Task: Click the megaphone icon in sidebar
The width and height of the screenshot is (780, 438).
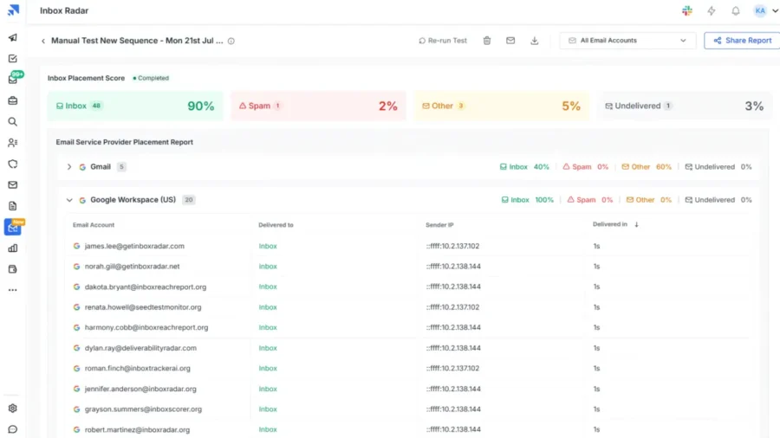Action: [x=12, y=38]
